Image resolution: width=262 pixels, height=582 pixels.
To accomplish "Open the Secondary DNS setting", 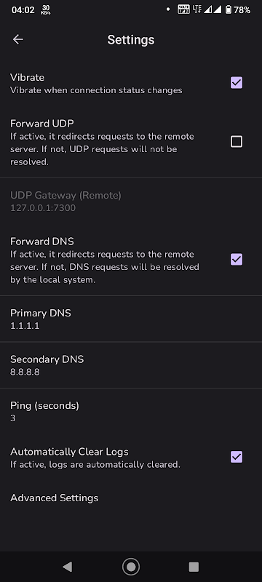I will (x=131, y=365).
